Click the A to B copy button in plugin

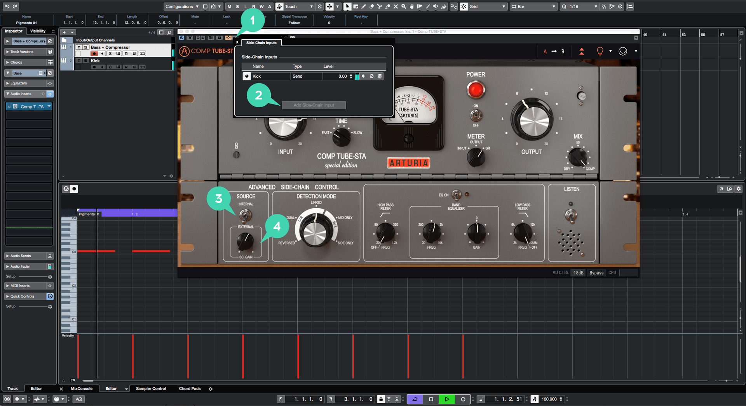tap(554, 51)
